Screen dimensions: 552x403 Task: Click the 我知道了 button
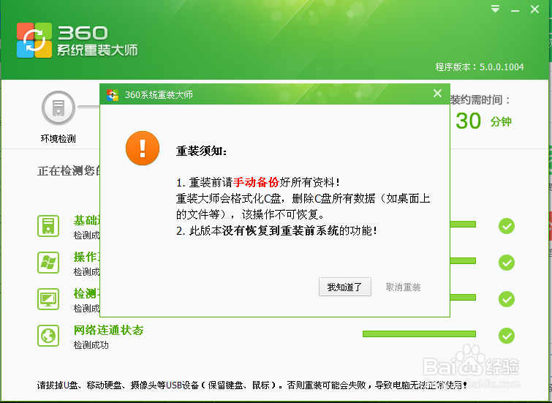[x=344, y=287]
